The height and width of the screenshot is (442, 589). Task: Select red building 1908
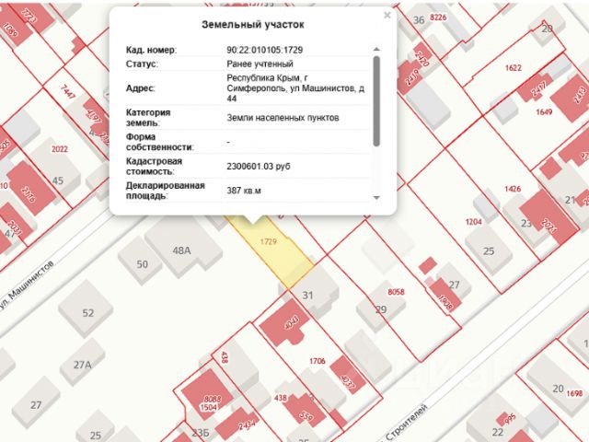coord(445,297)
